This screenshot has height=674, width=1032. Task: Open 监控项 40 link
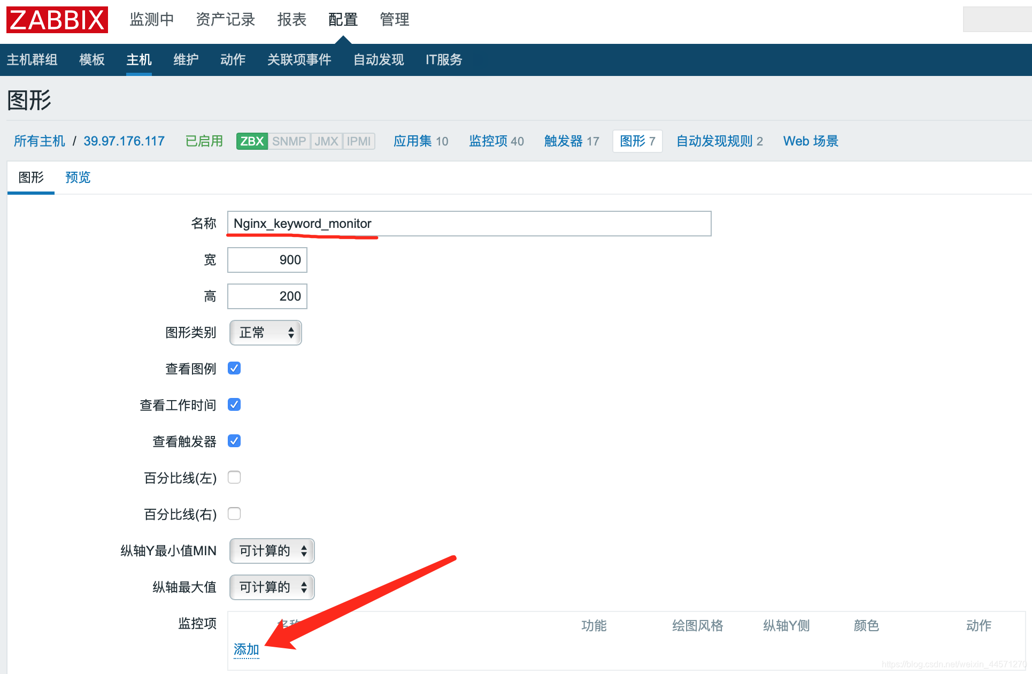click(x=496, y=141)
